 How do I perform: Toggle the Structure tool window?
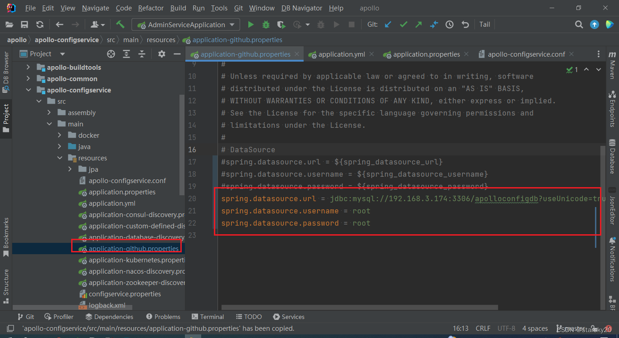coord(6,286)
